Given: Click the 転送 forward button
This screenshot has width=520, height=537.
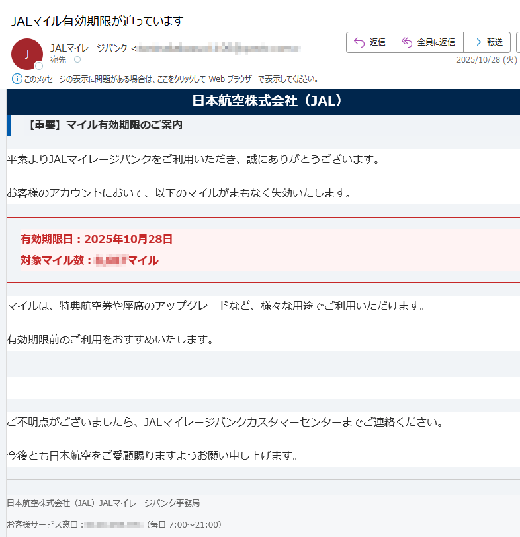Looking at the screenshot, I should 487,42.
